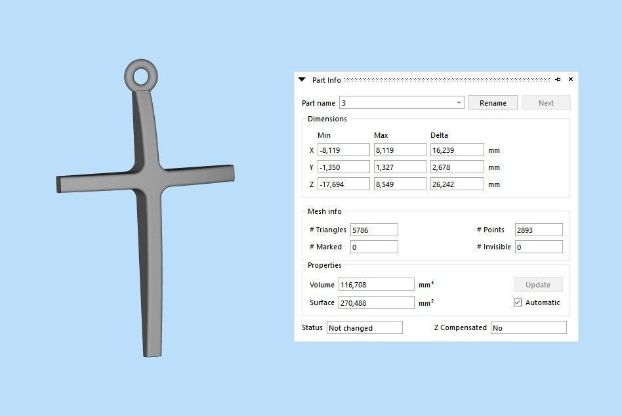The image size is (622, 416).
Task: Select the Volume value 116,708
Action: (377, 284)
